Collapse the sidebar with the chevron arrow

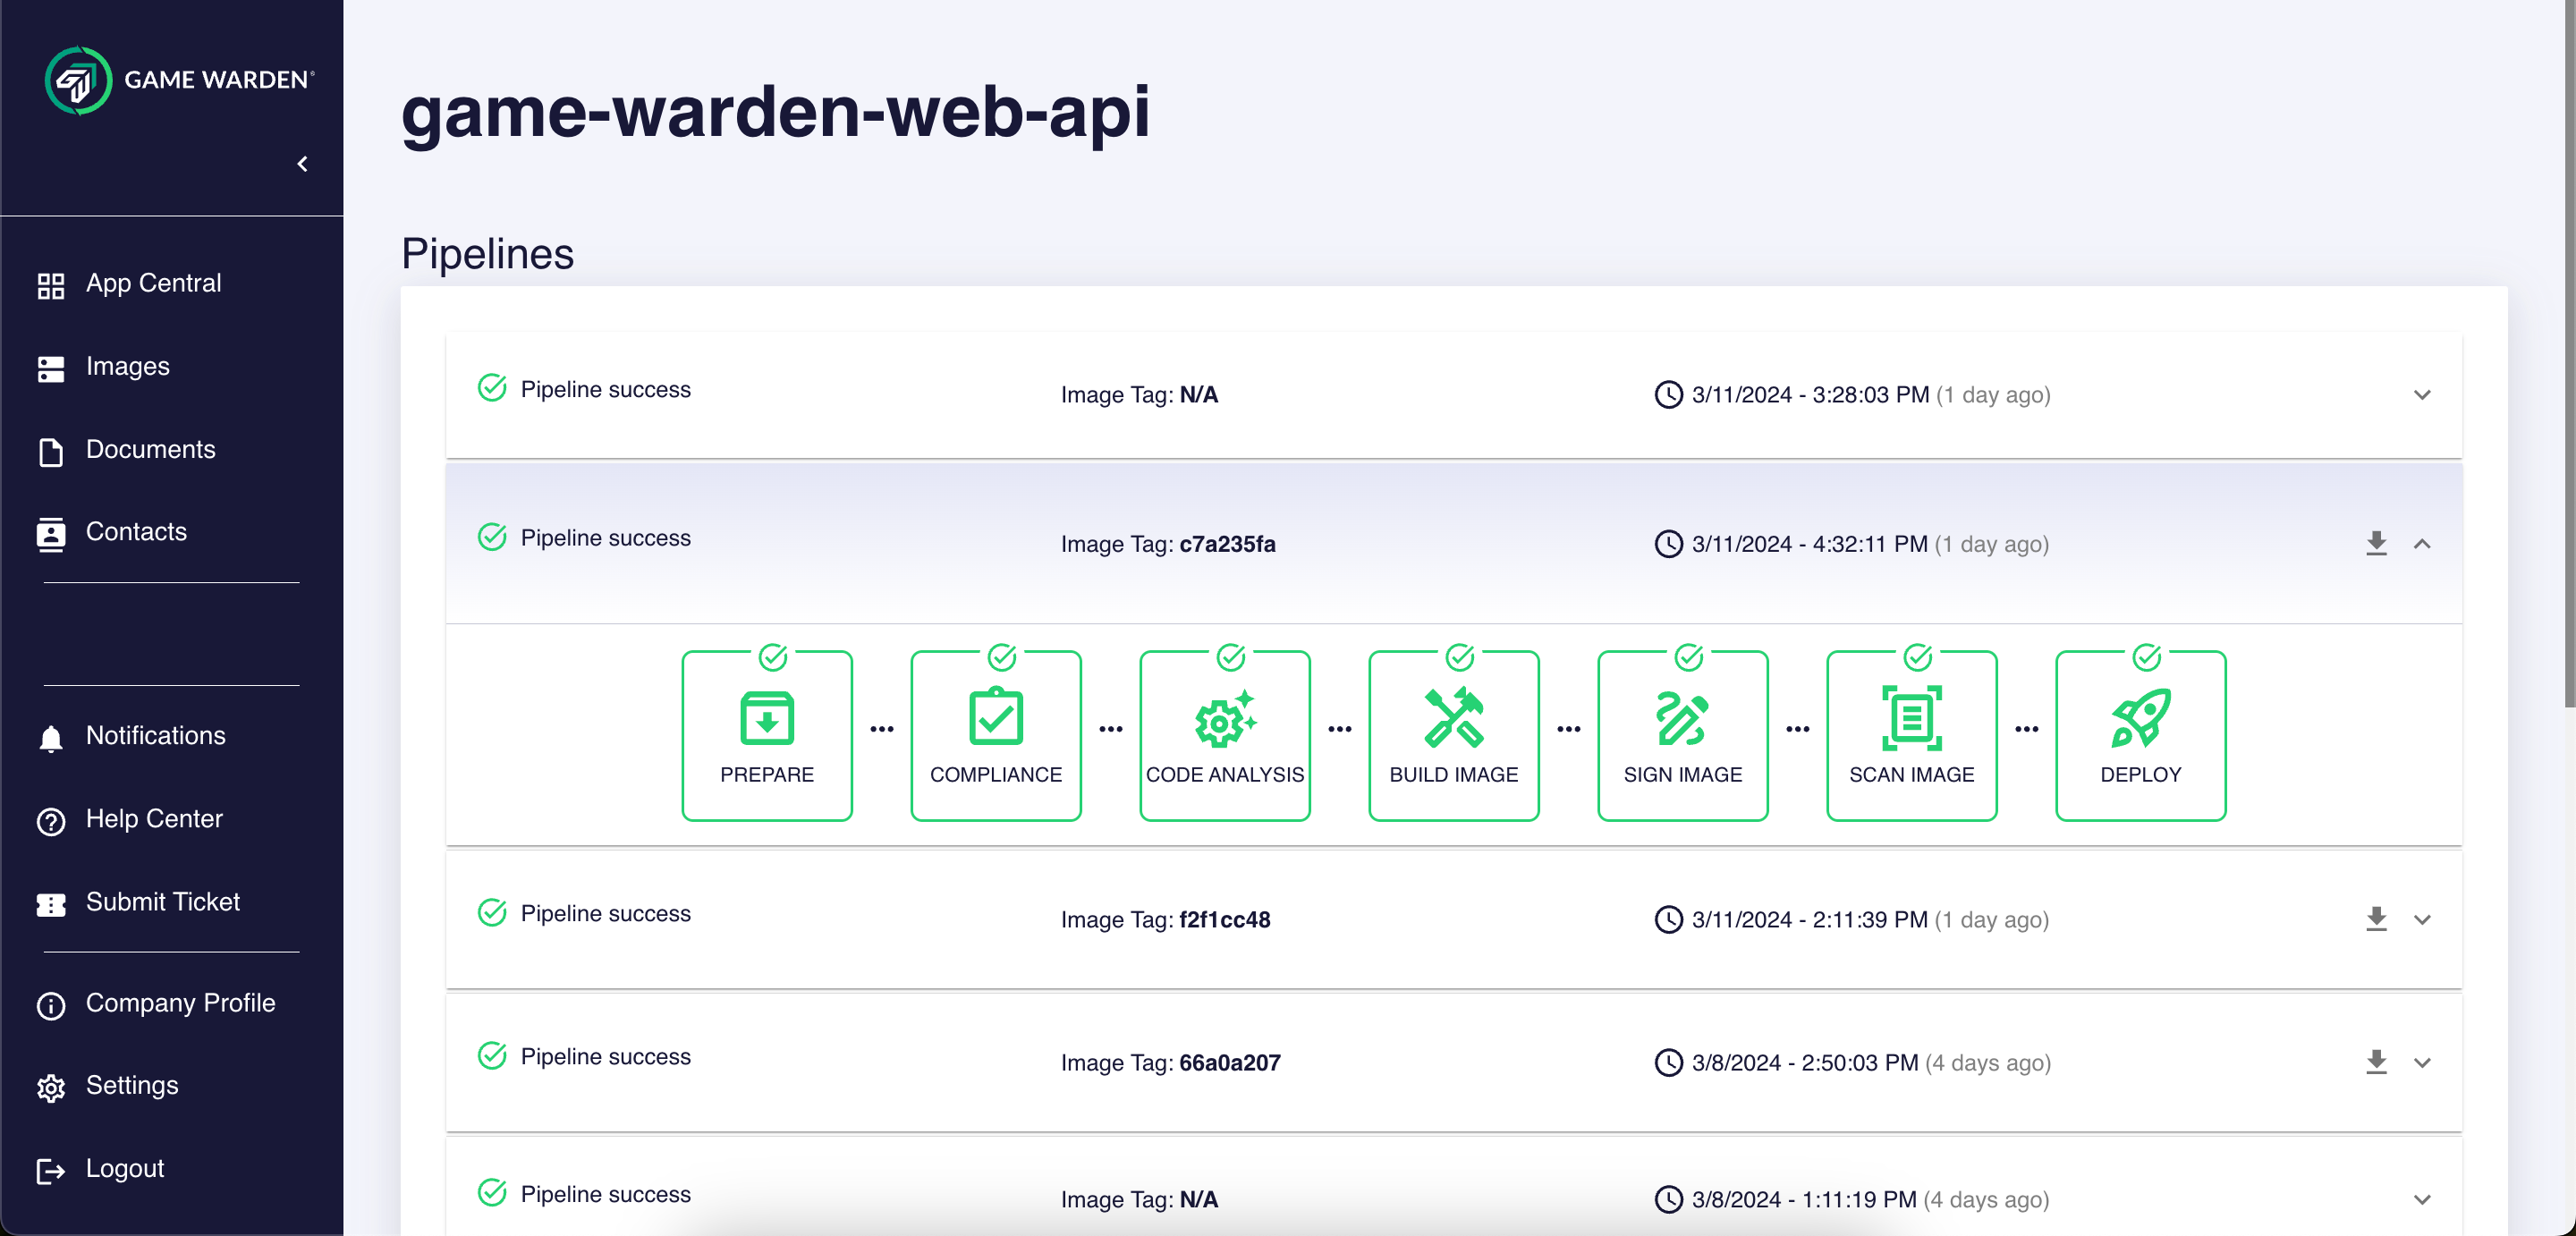[x=302, y=164]
